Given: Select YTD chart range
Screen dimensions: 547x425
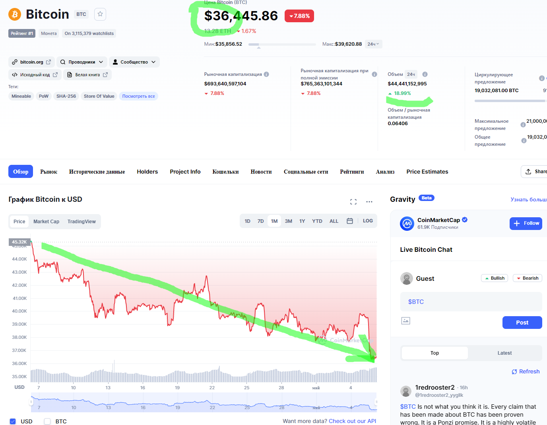Looking at the screenshot, I should (x=317, y=221).
